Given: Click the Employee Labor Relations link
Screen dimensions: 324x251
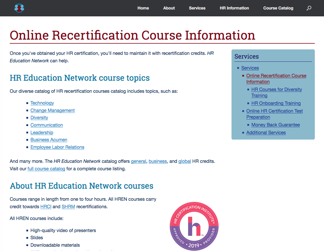Looking at the screenshot, I should pyautogui.click(x=57, y=147).
